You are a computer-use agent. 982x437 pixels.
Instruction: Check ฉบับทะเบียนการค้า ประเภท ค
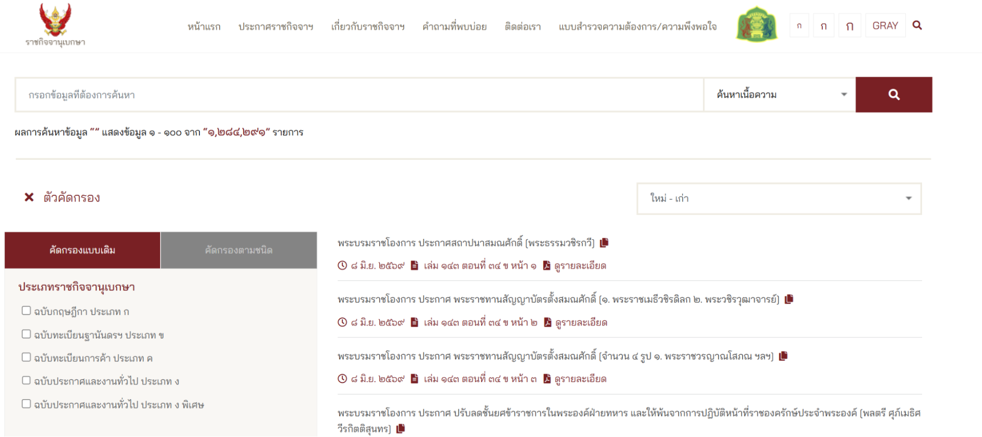[26, 358]
